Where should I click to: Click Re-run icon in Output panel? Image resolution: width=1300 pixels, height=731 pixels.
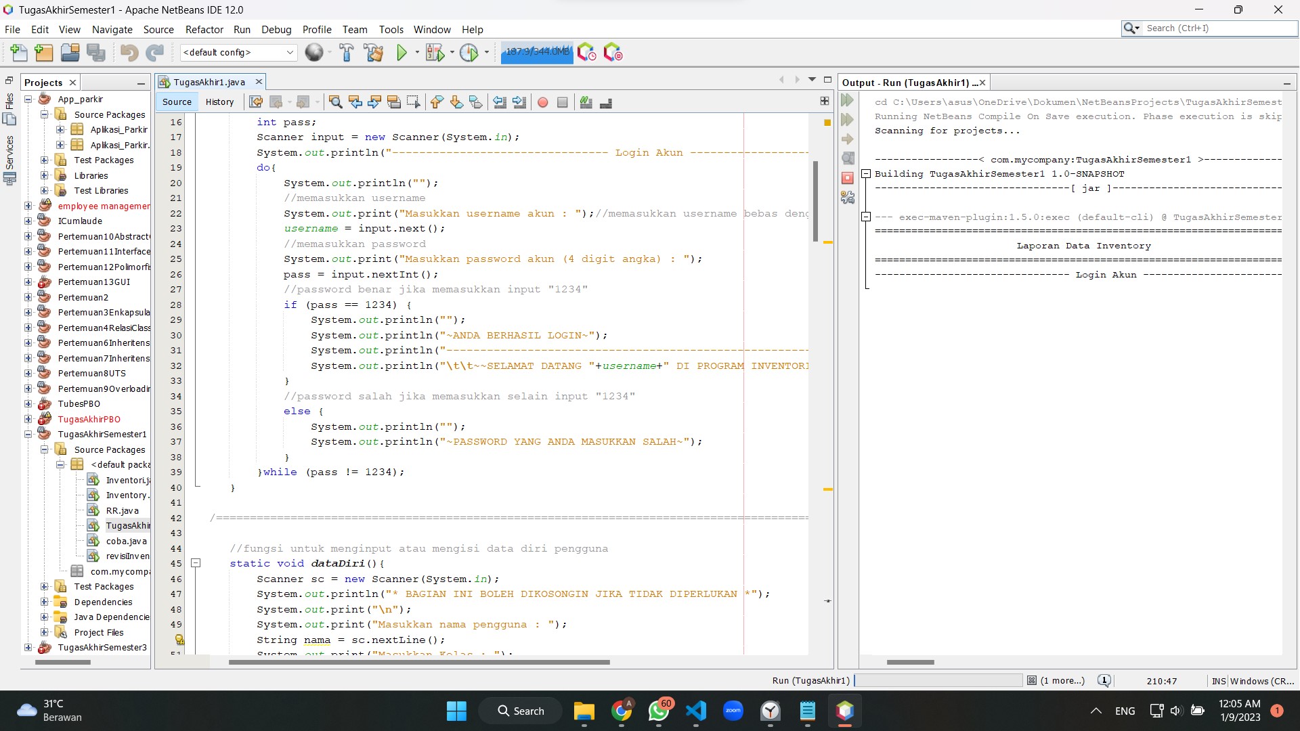[847, 100]
